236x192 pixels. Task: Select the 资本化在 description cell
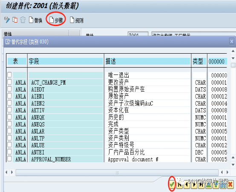(x=148, y=110)
